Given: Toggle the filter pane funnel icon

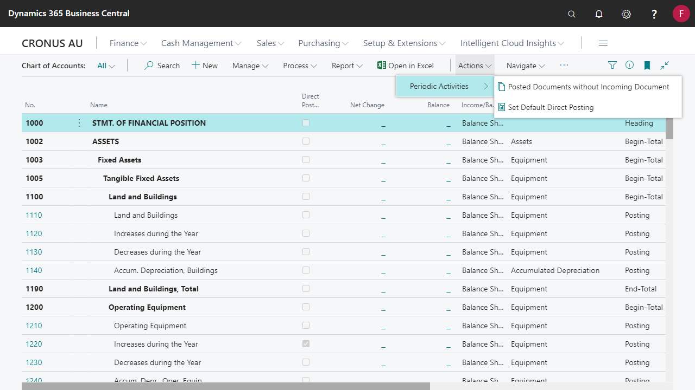Looking at the screenshot, I should click(x=612, y=66).
